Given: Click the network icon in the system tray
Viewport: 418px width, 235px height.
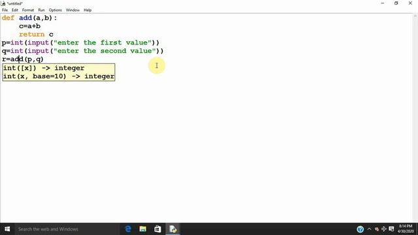Looking at the screenshot, I should click(x=384, y=229).
